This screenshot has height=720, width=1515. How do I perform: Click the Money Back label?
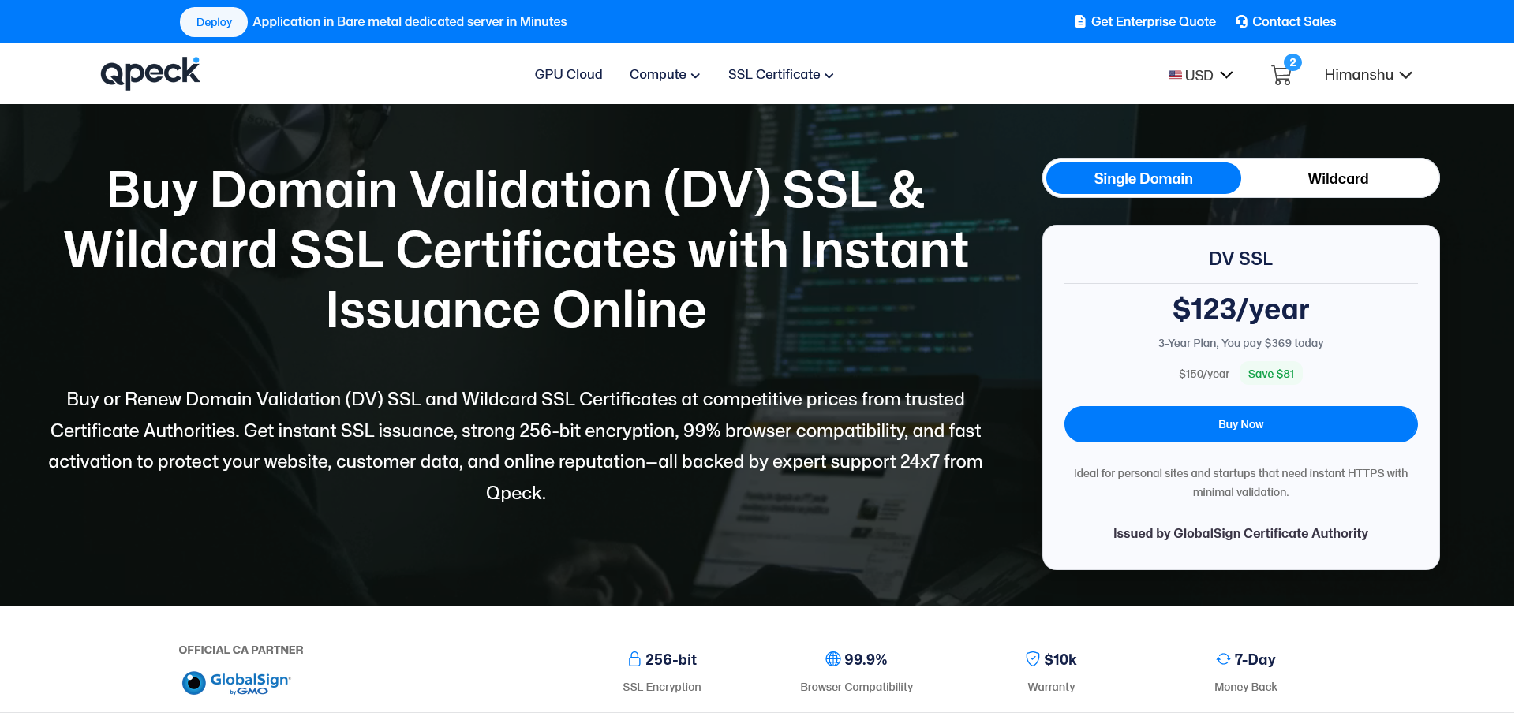[1245, 687]
